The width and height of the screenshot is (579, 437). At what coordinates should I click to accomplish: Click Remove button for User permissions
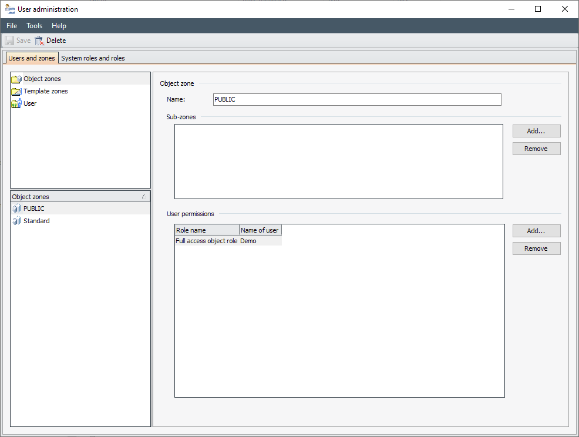(x=536, y=248)
